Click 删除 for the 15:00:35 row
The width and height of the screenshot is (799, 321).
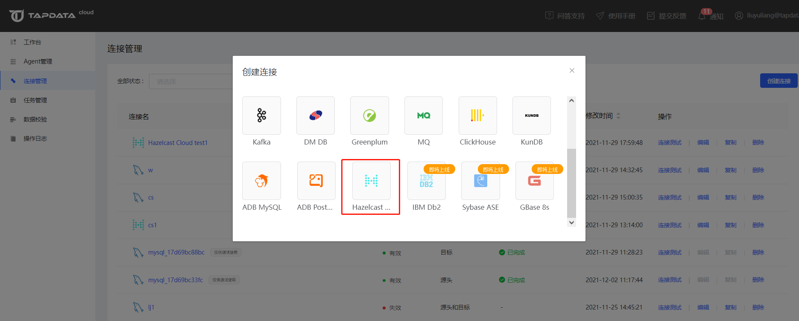[x=758, y=197]
